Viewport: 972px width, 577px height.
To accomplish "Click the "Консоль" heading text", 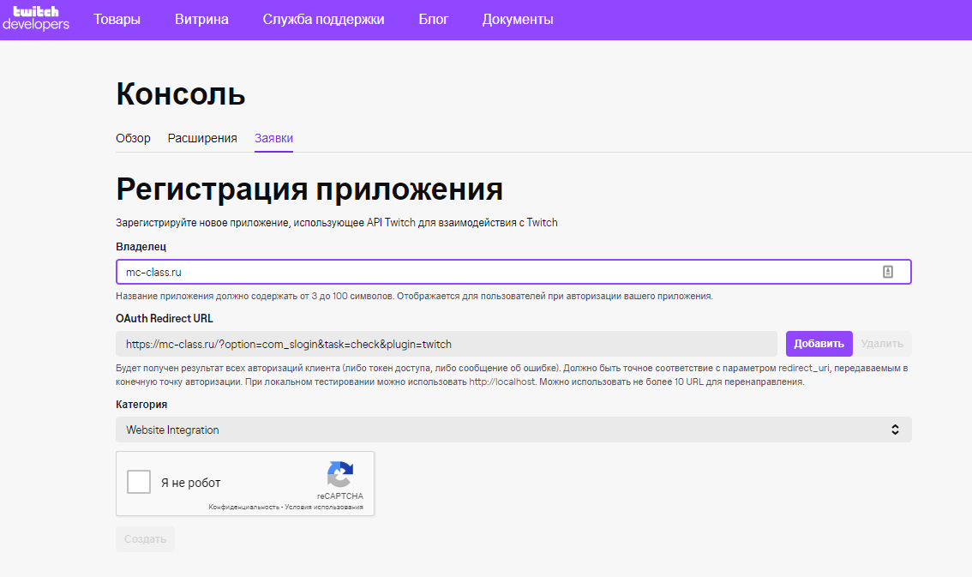I will click(181, 94).
